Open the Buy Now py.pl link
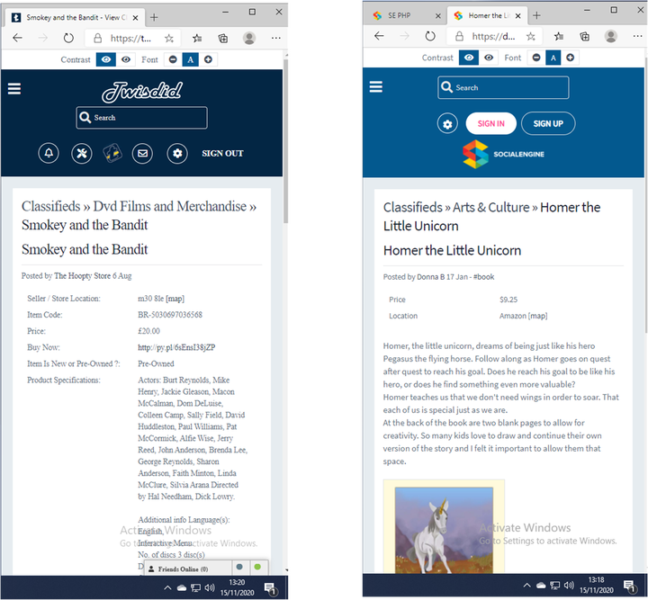Viewport: 648px width, 600px height. (176, 347)
